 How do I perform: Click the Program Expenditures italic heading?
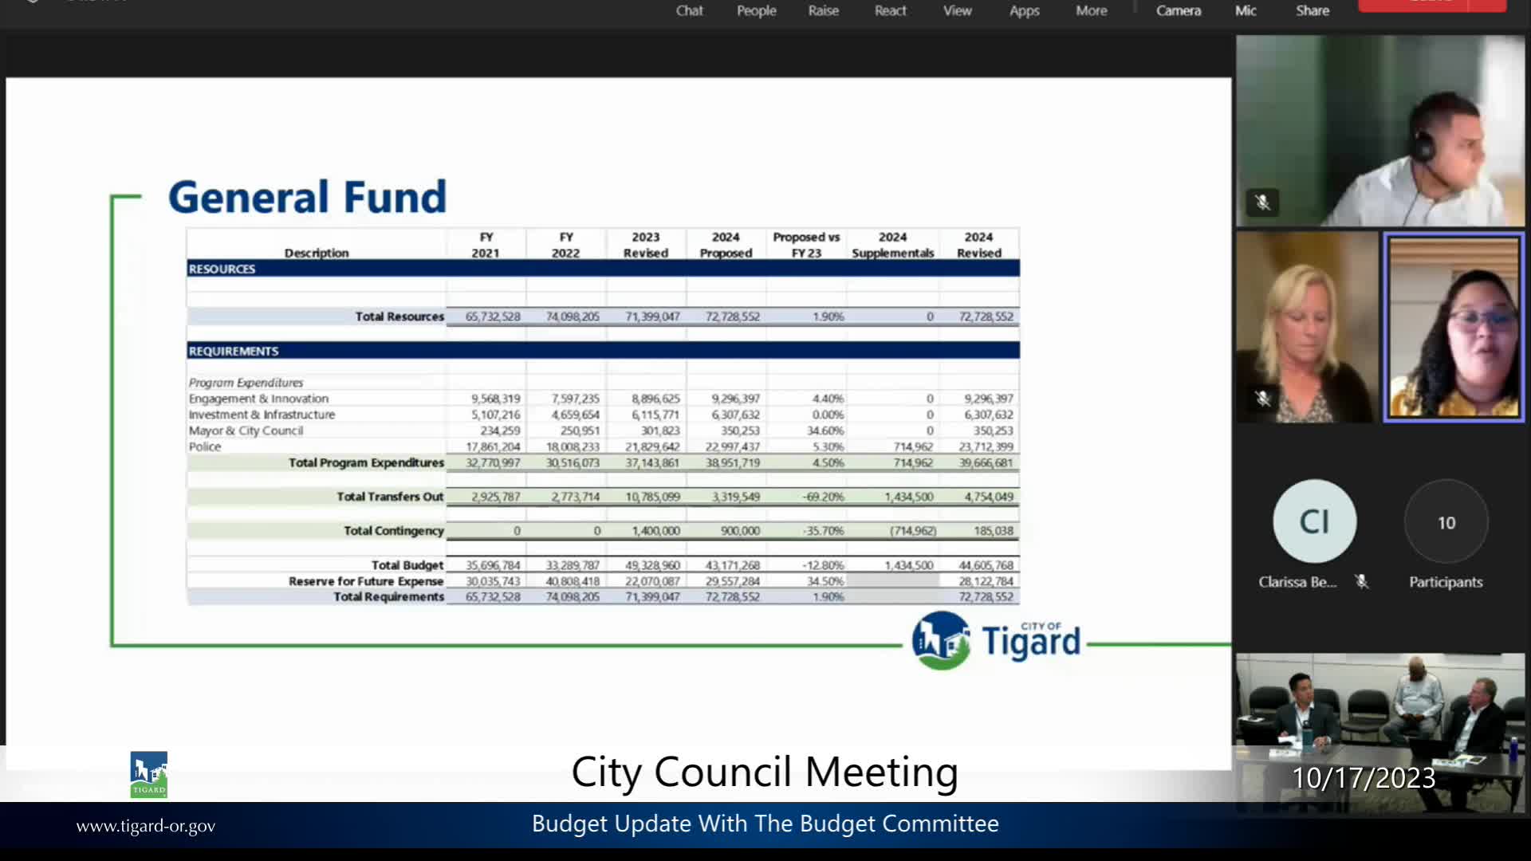coord(246,383)
